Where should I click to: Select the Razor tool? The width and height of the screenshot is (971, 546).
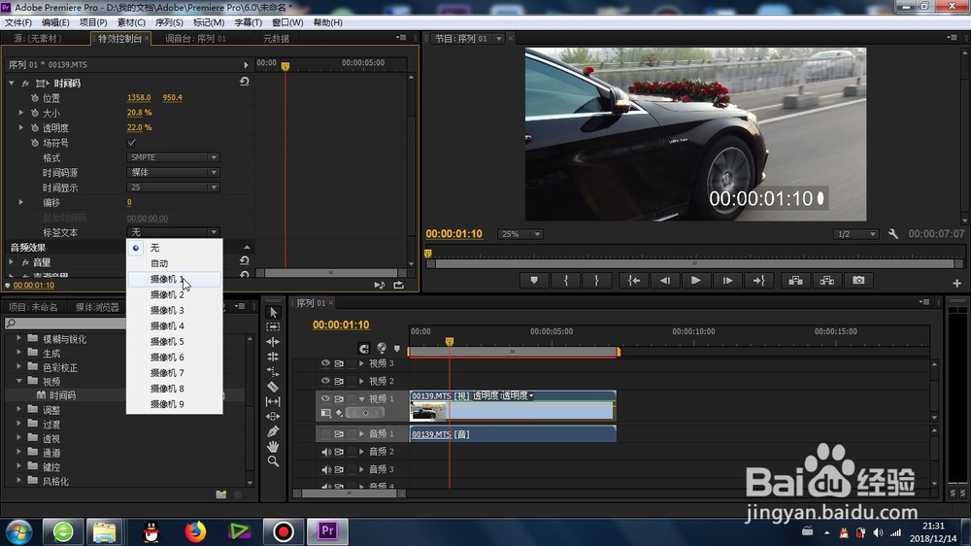[273, 387]
